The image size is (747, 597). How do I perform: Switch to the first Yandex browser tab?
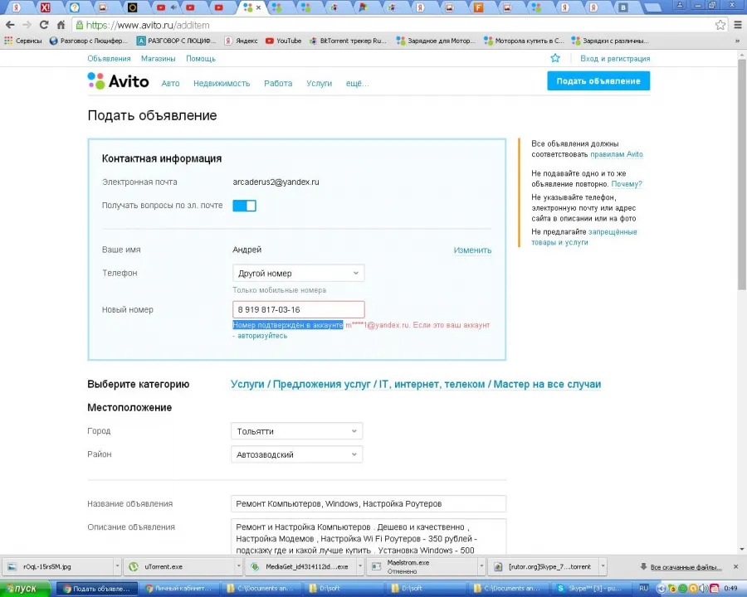pyautogui.click(x=16, y=7)
